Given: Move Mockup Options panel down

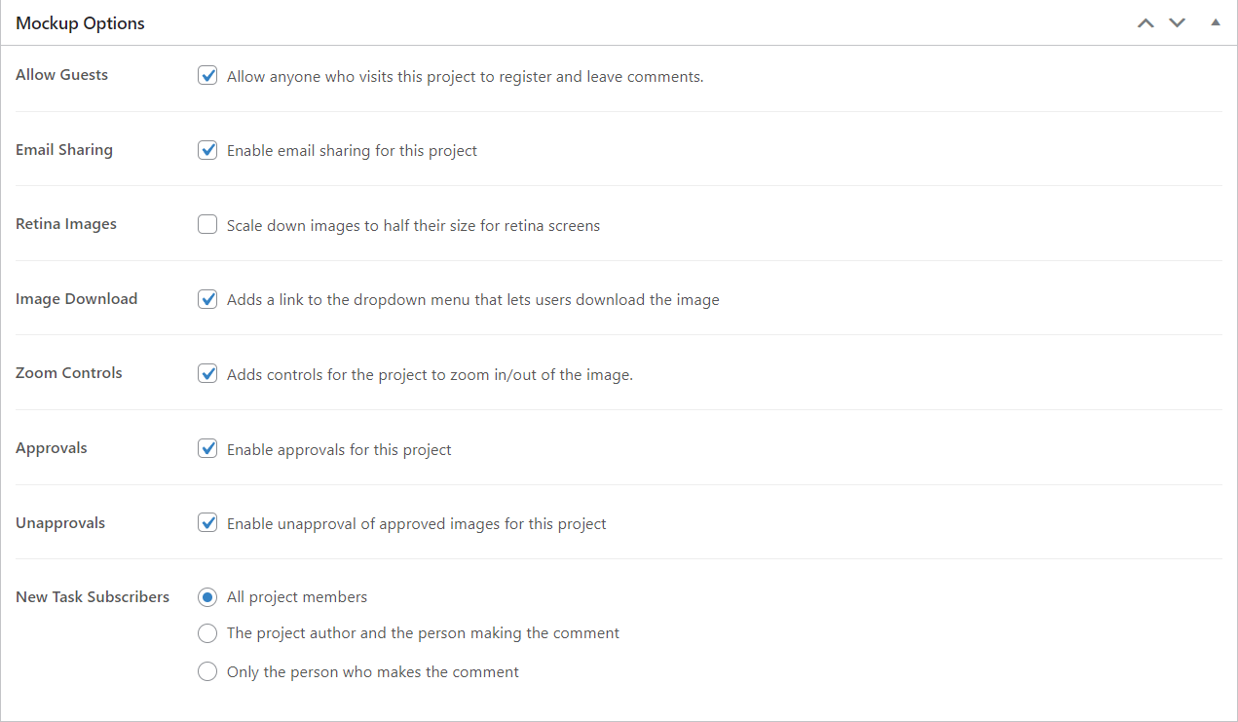Looking at the screenshot, I should 1178,22.
